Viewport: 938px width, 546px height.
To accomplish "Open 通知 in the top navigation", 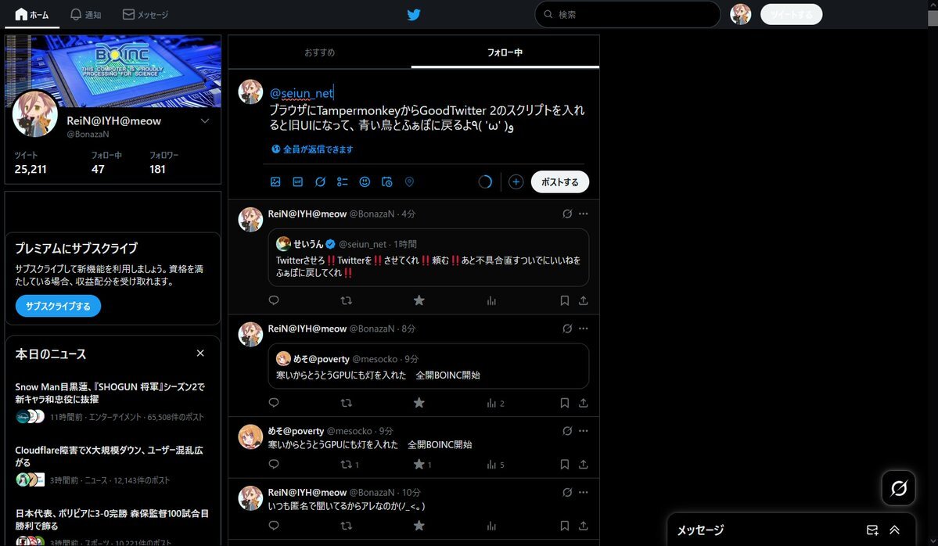I will (x=85, y=15).
